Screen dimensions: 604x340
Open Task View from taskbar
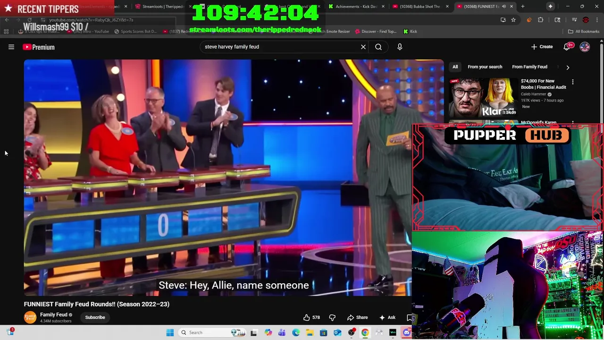253,332
